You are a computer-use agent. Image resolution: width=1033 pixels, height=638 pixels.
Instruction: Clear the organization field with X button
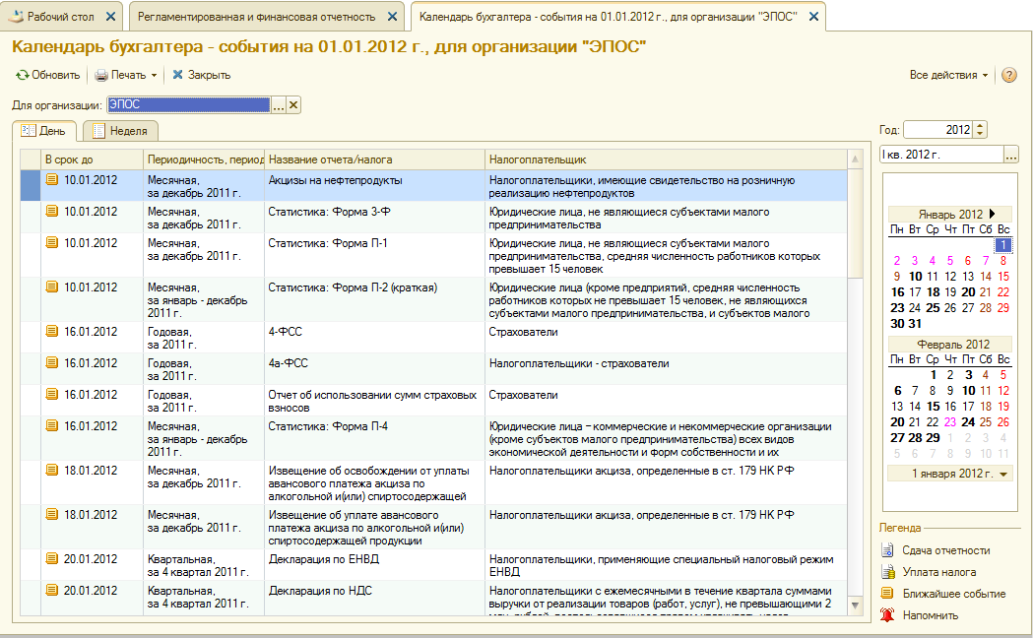tap(293, 104)
